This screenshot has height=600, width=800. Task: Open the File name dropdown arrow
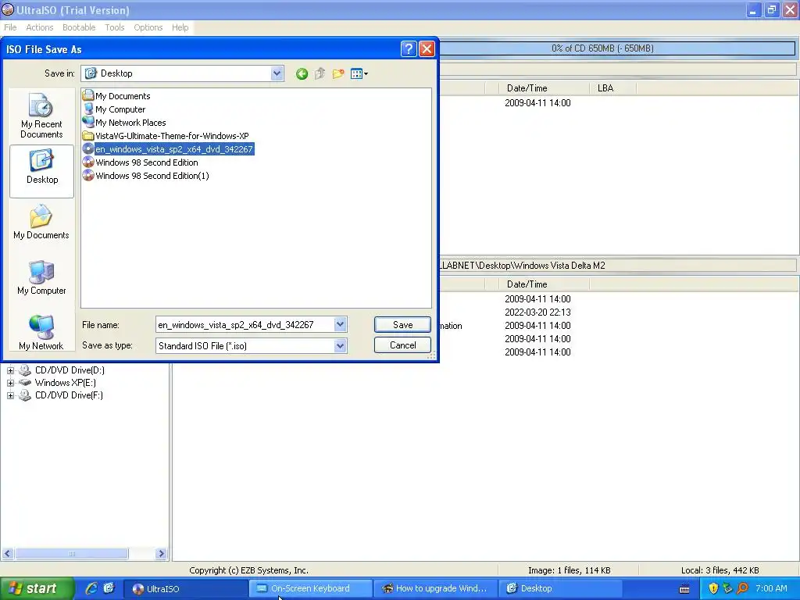click(340, 324)
